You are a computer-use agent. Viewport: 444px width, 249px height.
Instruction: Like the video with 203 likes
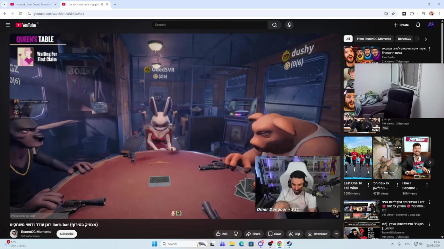(222, 234)
